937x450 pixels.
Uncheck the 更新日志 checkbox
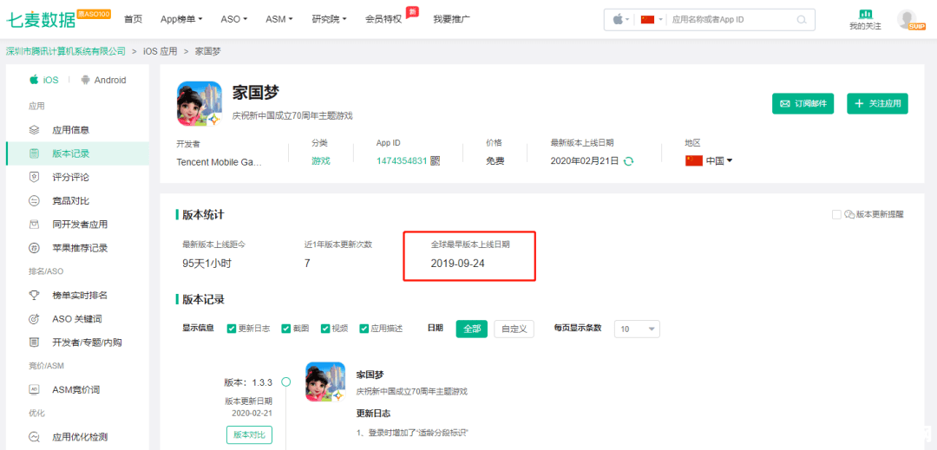(x=232, y=329)
